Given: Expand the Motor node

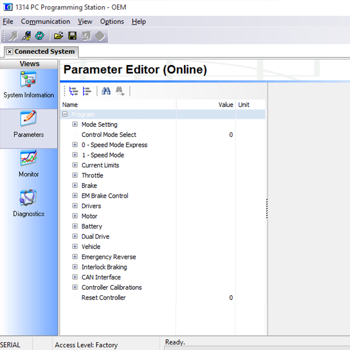Looking at the screenshot, I should tap(75, 216).
